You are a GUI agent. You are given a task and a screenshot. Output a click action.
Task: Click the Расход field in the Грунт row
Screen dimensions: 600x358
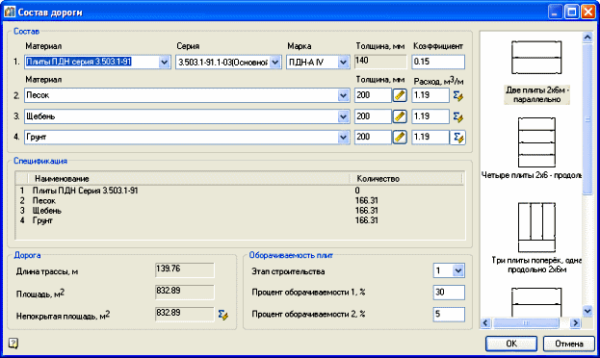(430, 137)
